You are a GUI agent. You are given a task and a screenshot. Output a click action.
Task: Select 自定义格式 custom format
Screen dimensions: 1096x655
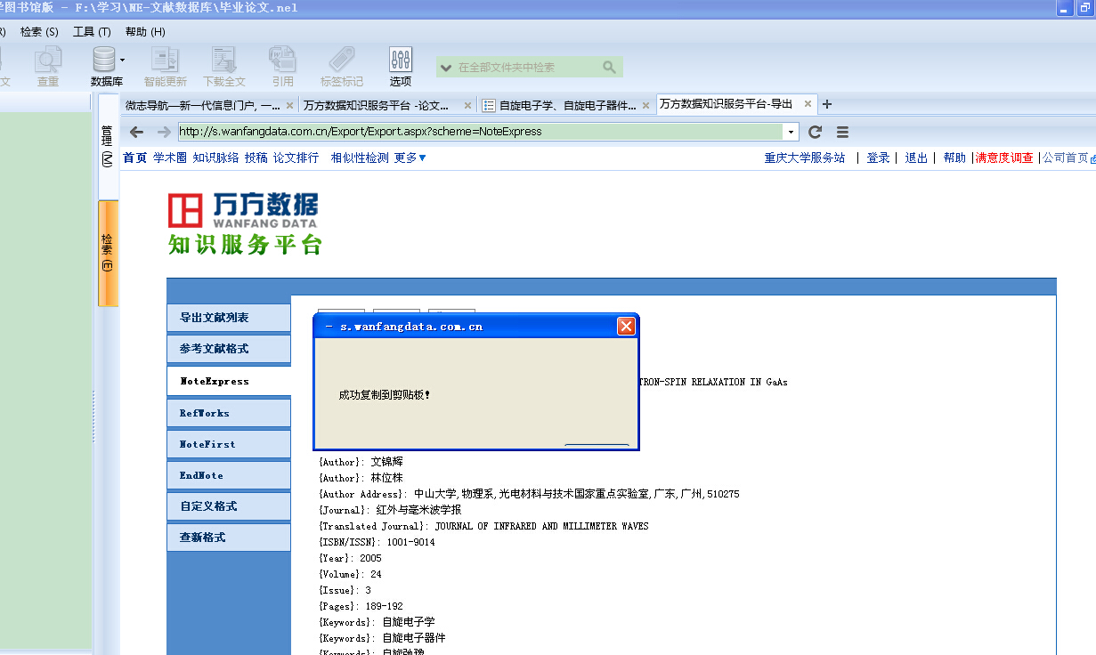click(x=229, y=506)
